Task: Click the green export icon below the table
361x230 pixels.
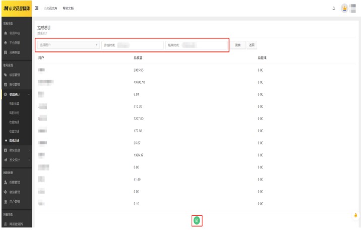Action: [x=197, y=220]
